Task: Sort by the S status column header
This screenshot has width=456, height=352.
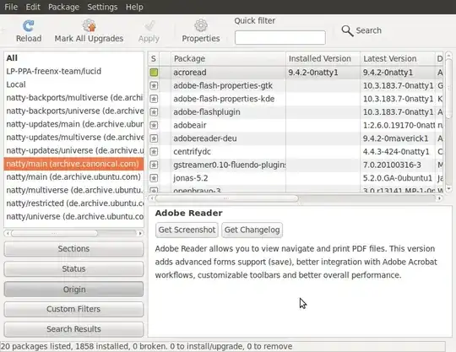Action: (154, 59)
